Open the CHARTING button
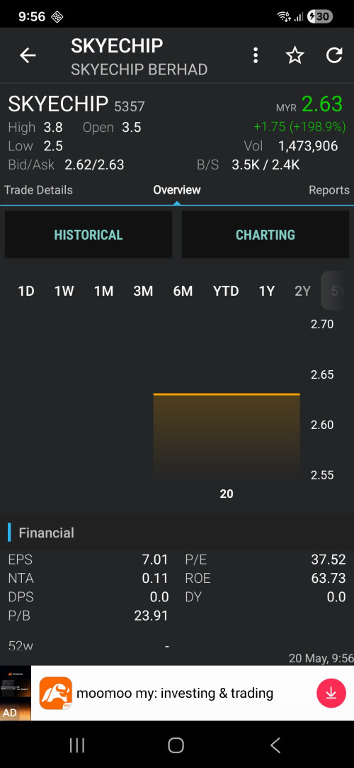The width and height of the screenshot is (354, 768). 265,235
